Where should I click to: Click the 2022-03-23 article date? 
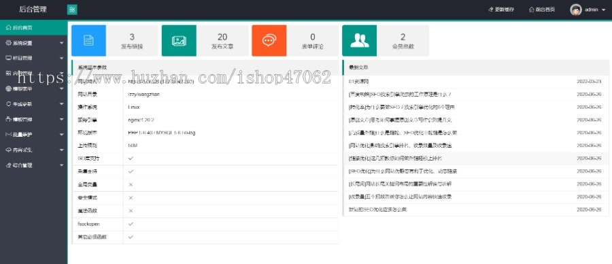pyautogui.click(x=589, y=82)
